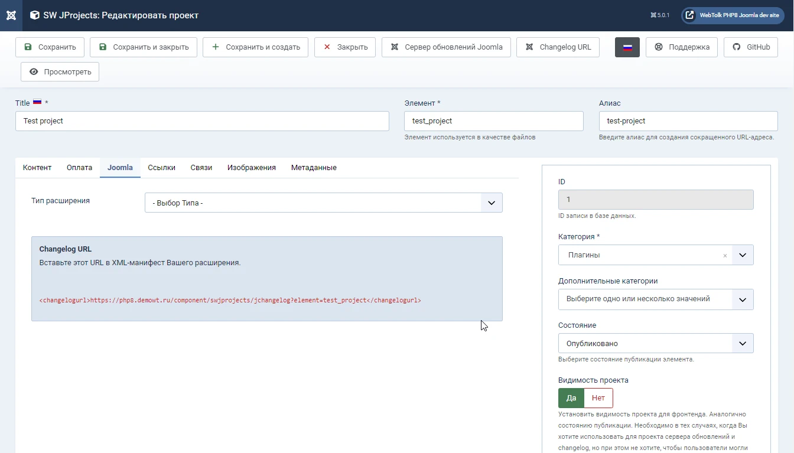Switch to the Метаданные tab
Viewport: 794px width, 453px height.
tap(314, 168)
